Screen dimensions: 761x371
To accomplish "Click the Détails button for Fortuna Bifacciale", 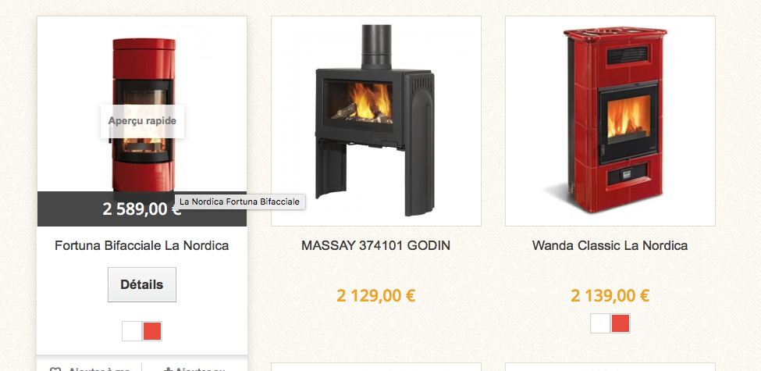I will pyautogui.click(x=142, y=284).
